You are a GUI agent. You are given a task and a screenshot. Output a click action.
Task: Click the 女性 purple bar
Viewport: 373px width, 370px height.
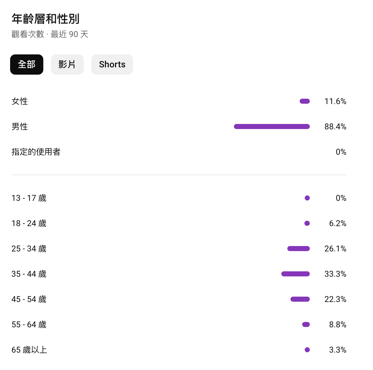tap(305, 101)
